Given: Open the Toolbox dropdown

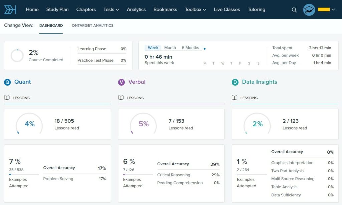Looking at the screenshot, I should click(195, 9).
